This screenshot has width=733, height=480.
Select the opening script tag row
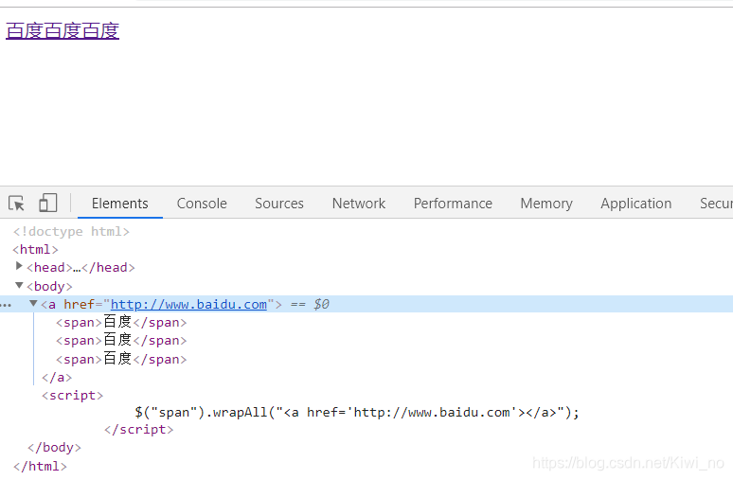pyautogui.click(x=73, y=396)
